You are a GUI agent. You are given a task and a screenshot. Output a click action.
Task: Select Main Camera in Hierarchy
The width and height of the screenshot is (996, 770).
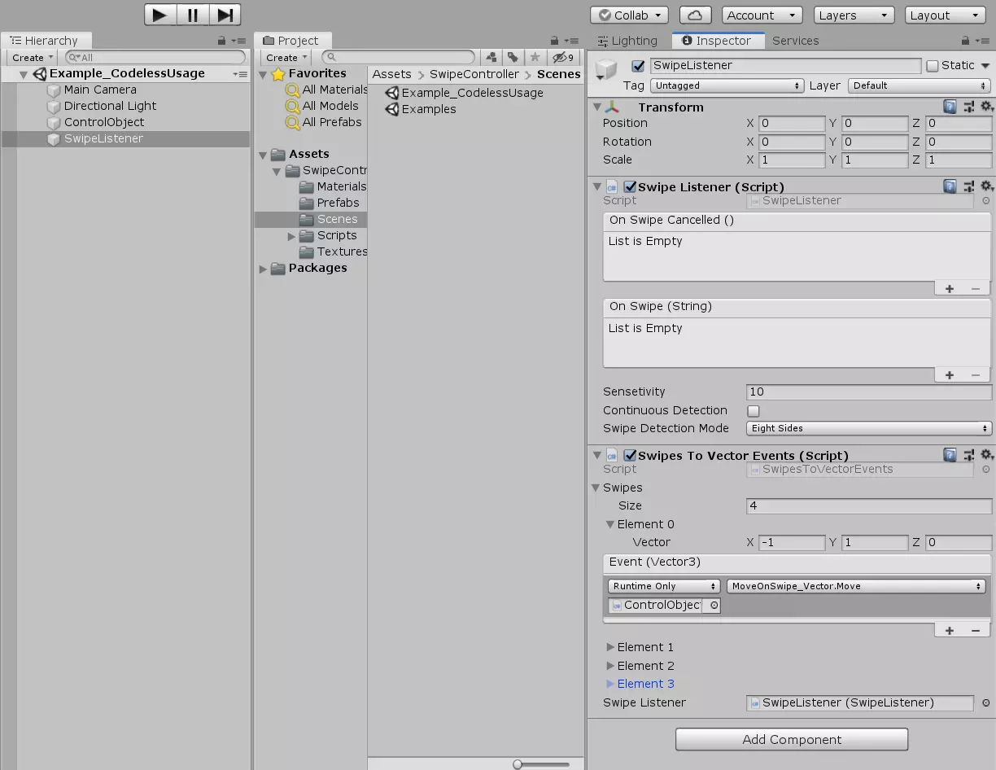tap(100, 90)
